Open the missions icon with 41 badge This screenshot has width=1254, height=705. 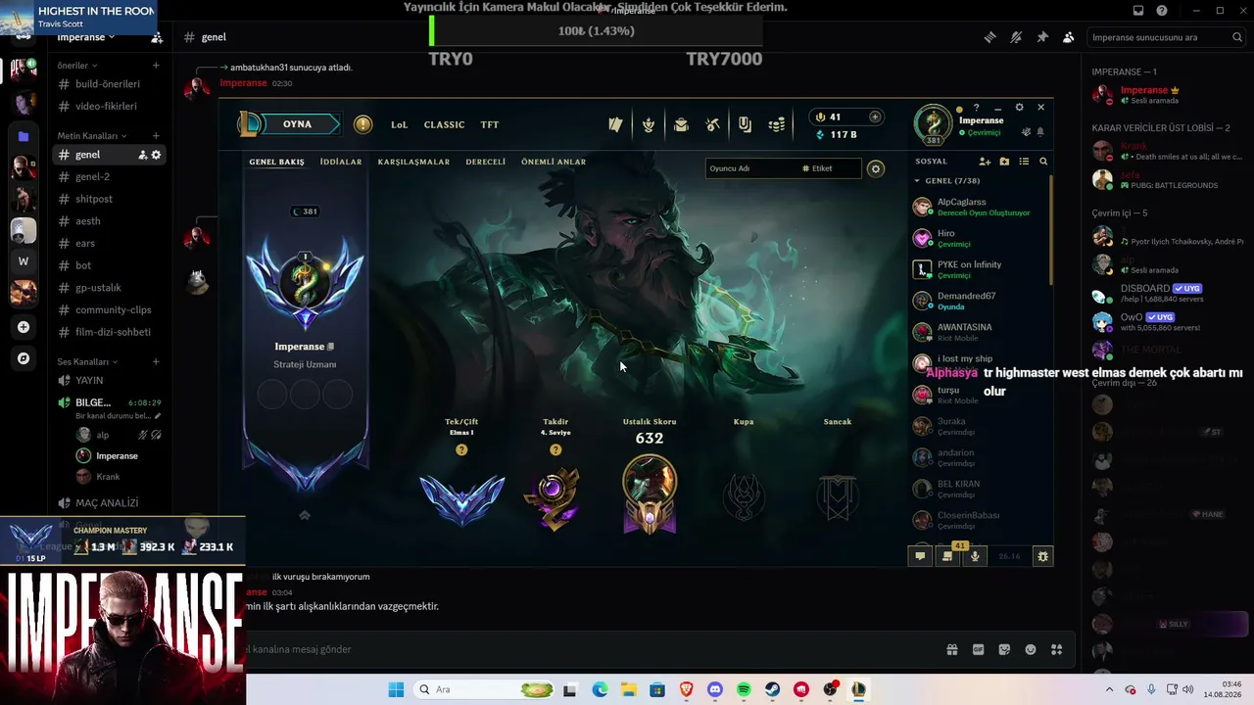(947, 556)
